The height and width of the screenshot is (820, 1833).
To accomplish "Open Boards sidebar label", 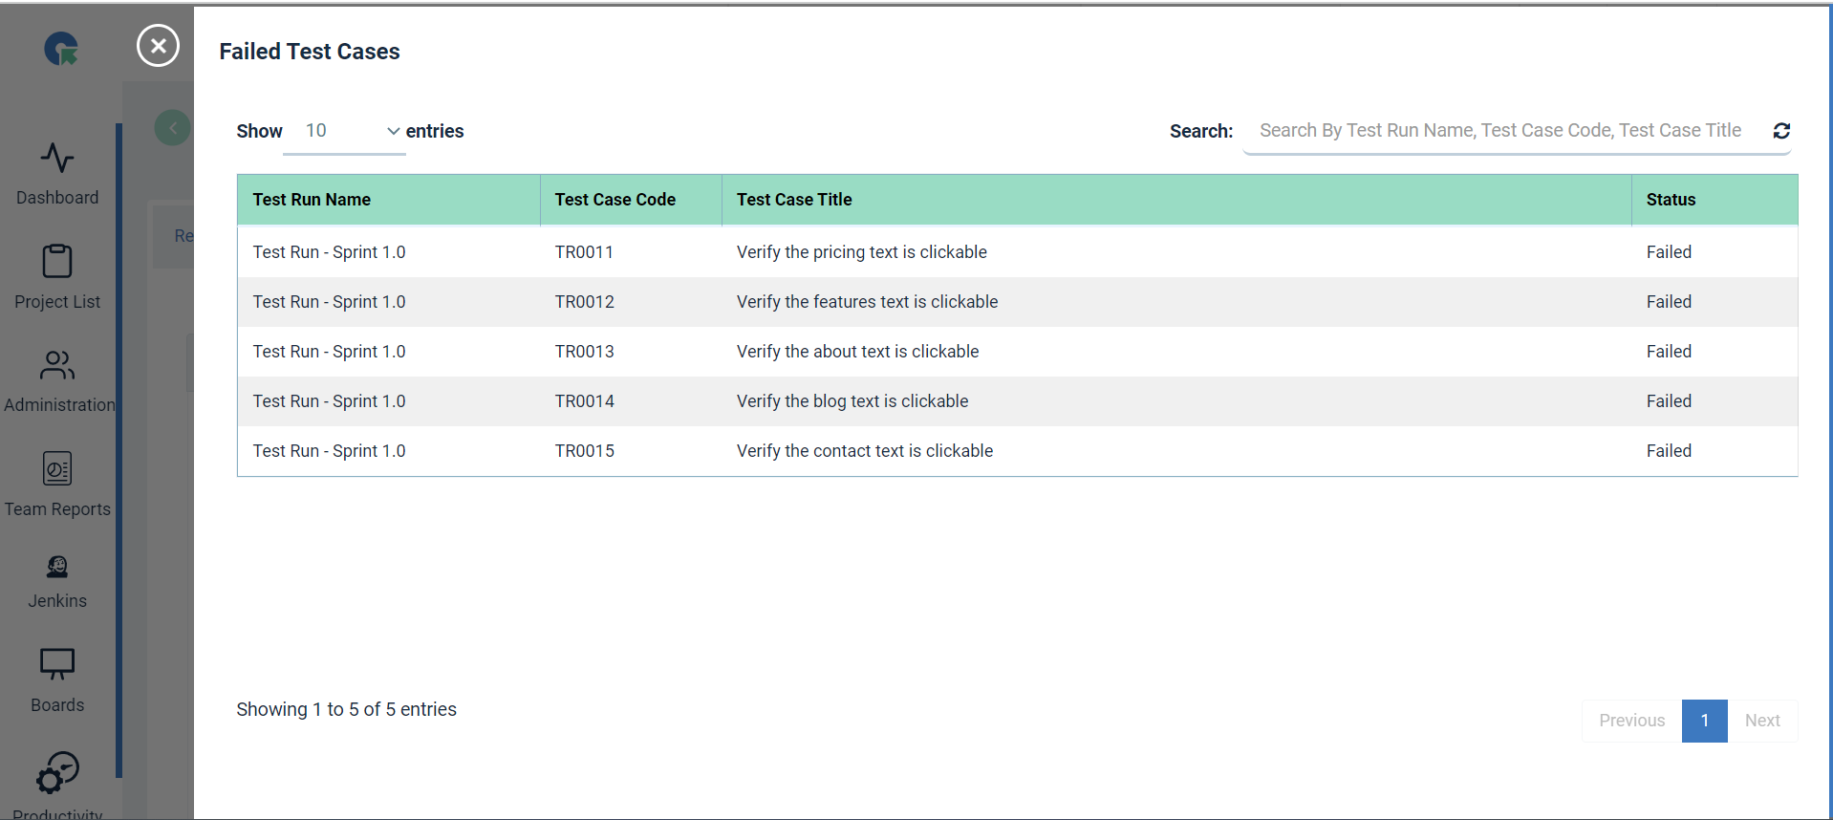I will click(x=57, y=705).
